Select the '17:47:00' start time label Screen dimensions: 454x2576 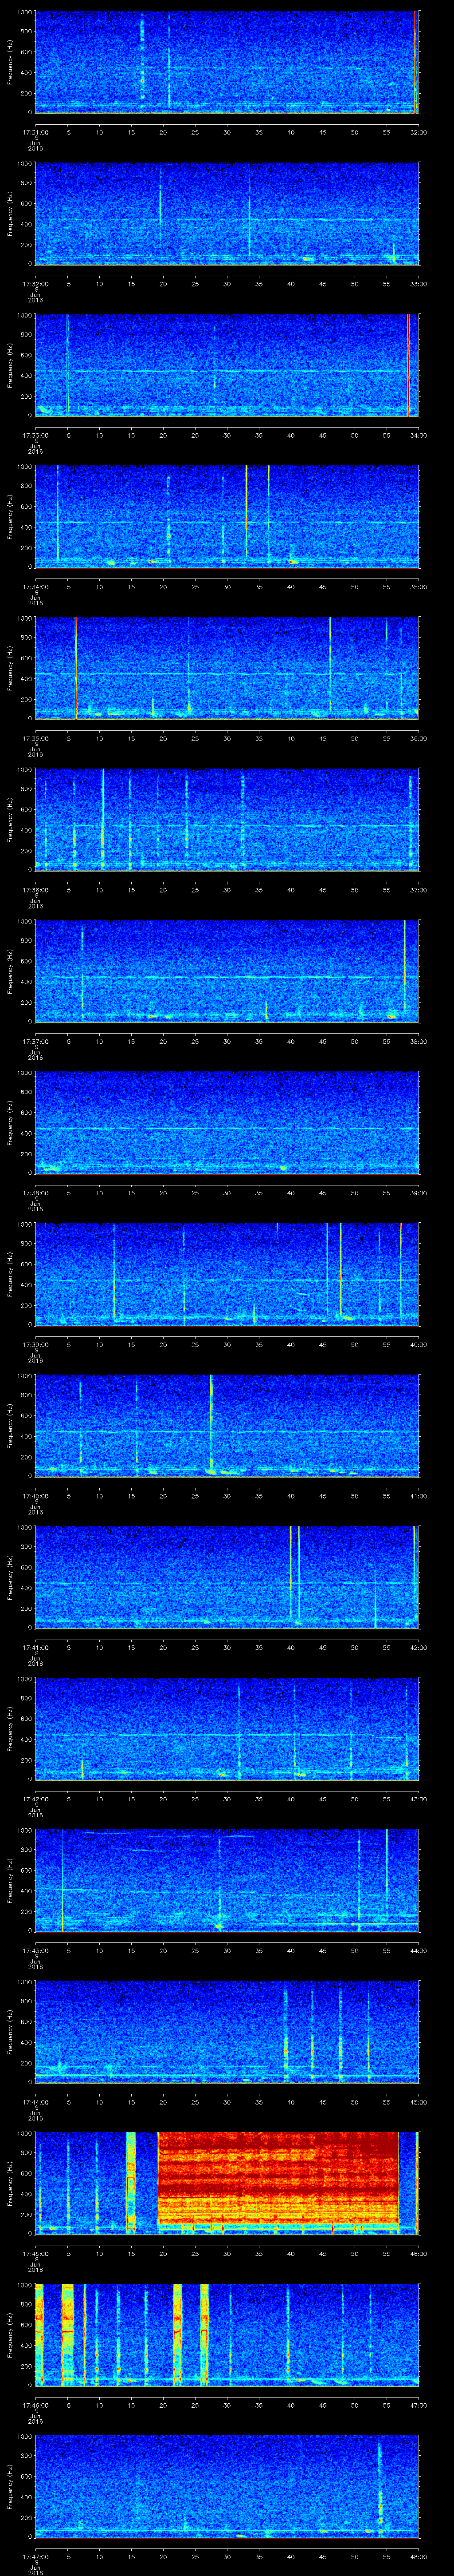[36, 2556]
